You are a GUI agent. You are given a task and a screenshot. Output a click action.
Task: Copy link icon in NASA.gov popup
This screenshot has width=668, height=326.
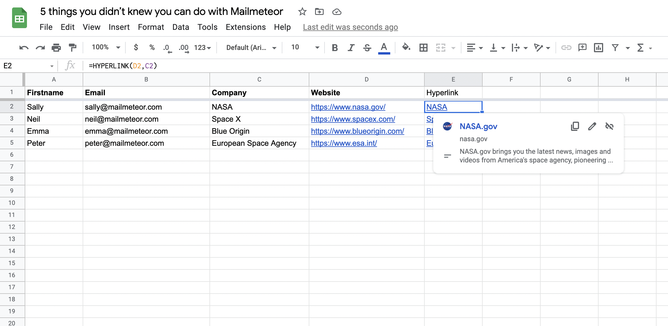click(x=575, y=126)
